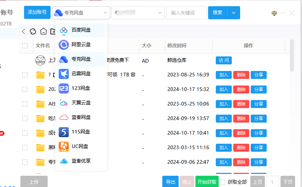Click the 百度网盘 logo icon
Screen dimensions: 302x187
click(x=64, y=30)
